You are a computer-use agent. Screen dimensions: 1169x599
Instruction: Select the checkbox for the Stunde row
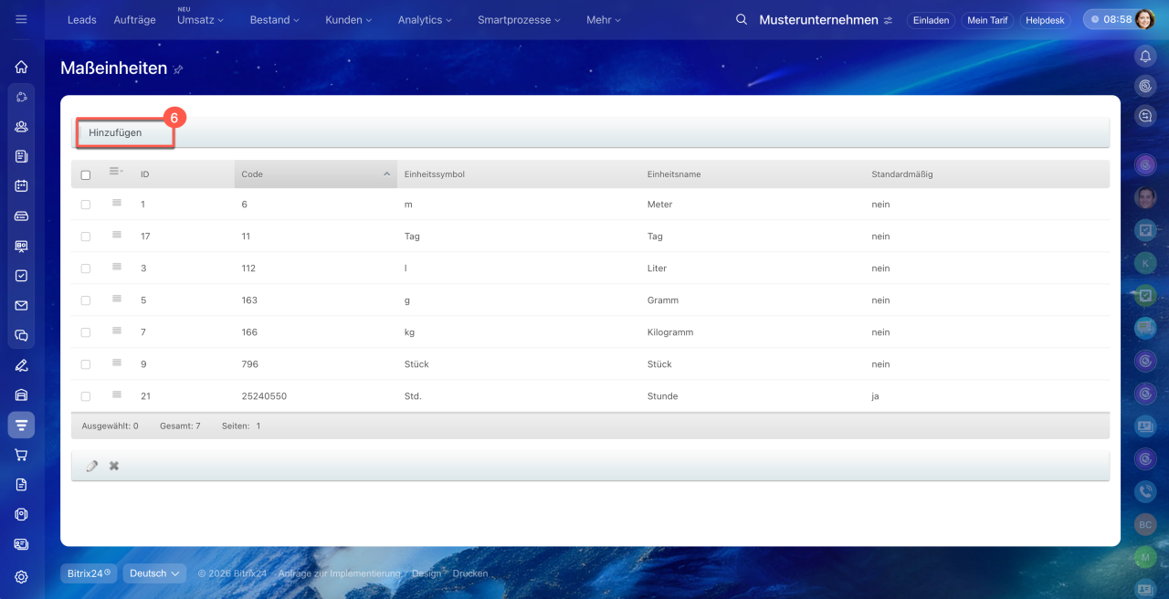tap(86, 396)
